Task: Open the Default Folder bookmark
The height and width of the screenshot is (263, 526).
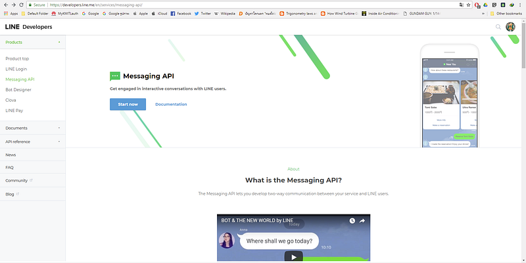Action: tap(35, 14)
